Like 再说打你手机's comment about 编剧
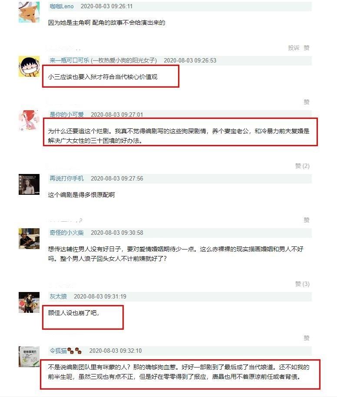Image resolution: width=337 pixels, height=397 pixels. [x=307, y=220]
